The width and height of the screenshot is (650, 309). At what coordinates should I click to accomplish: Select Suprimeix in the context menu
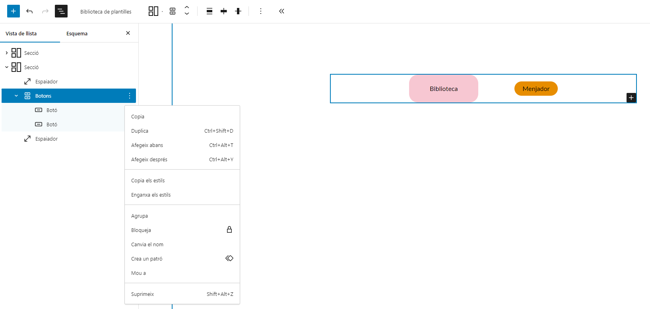[142, 294]
